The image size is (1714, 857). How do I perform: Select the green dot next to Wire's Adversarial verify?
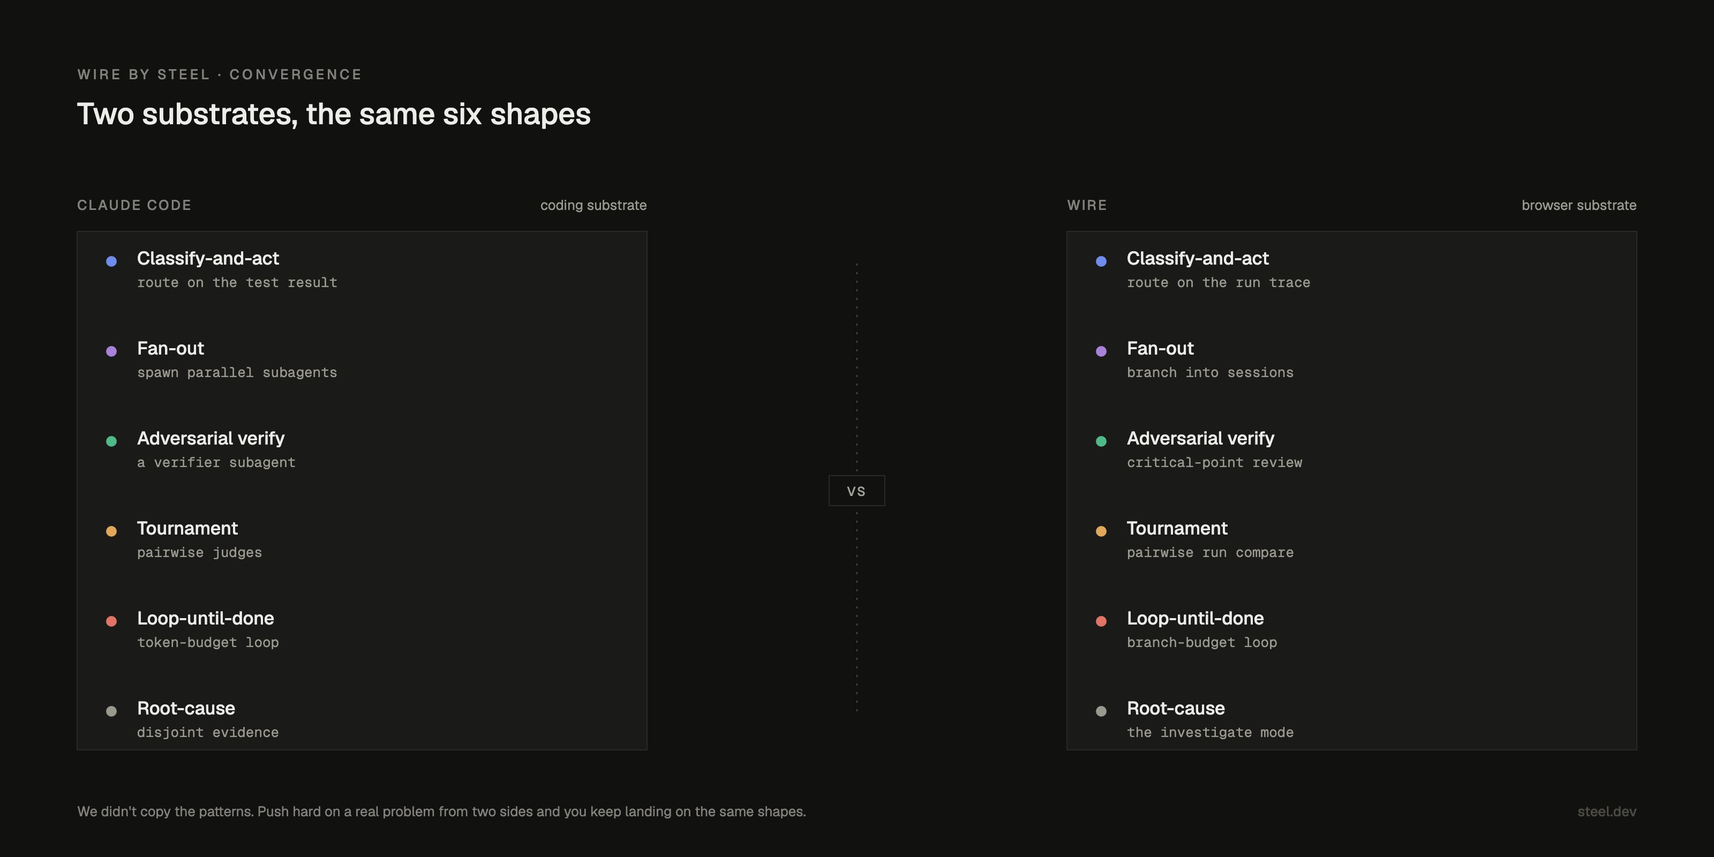pyautogui.click(x=1101, y=441)
